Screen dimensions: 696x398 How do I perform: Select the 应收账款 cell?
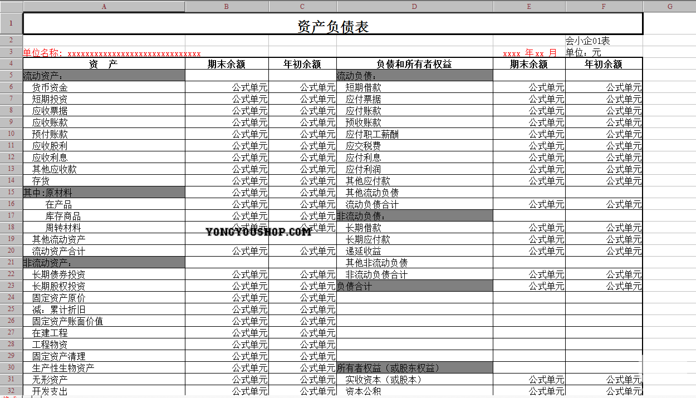(104, 122)
